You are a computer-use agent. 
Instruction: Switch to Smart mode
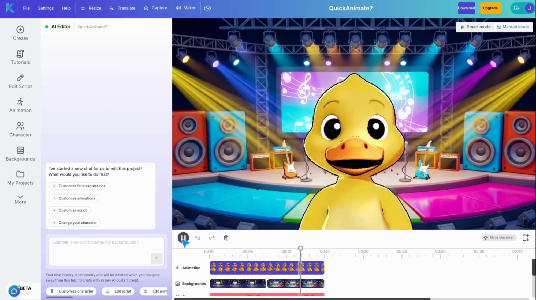pyautogui.click(x=475, y=27)
